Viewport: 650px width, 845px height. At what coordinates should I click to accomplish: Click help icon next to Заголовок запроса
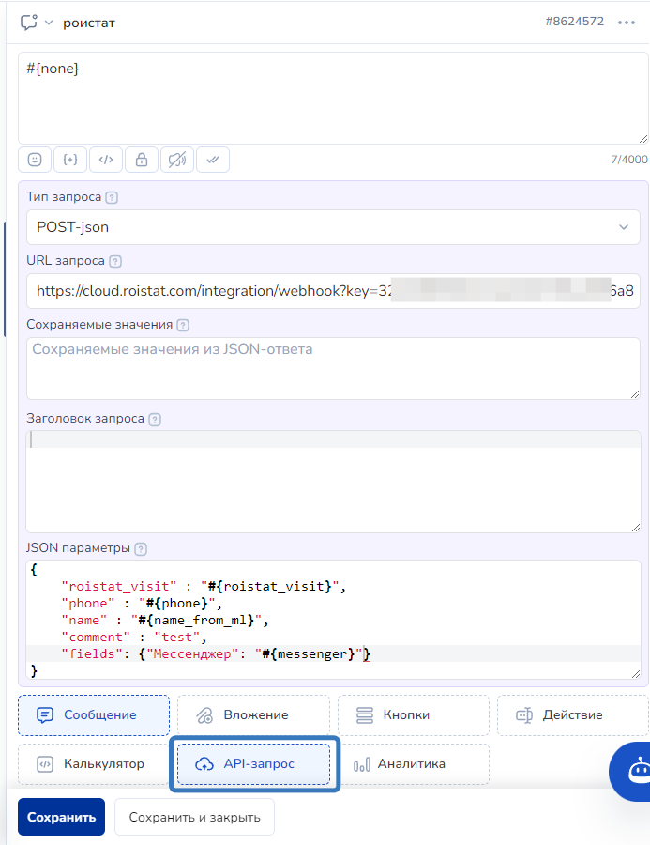point(155,419)
